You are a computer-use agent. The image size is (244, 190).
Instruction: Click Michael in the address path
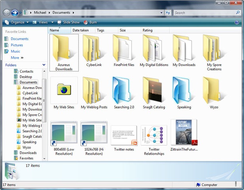coord(40,13)
